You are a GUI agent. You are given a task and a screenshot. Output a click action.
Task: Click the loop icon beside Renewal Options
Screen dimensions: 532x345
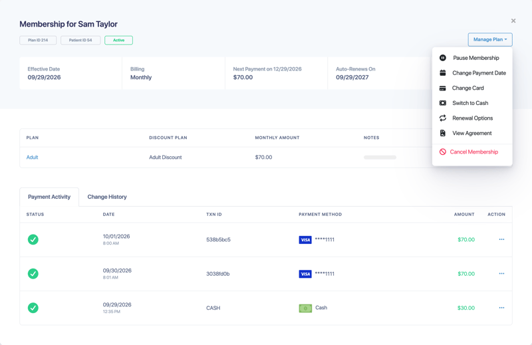(x=443, y=118)
